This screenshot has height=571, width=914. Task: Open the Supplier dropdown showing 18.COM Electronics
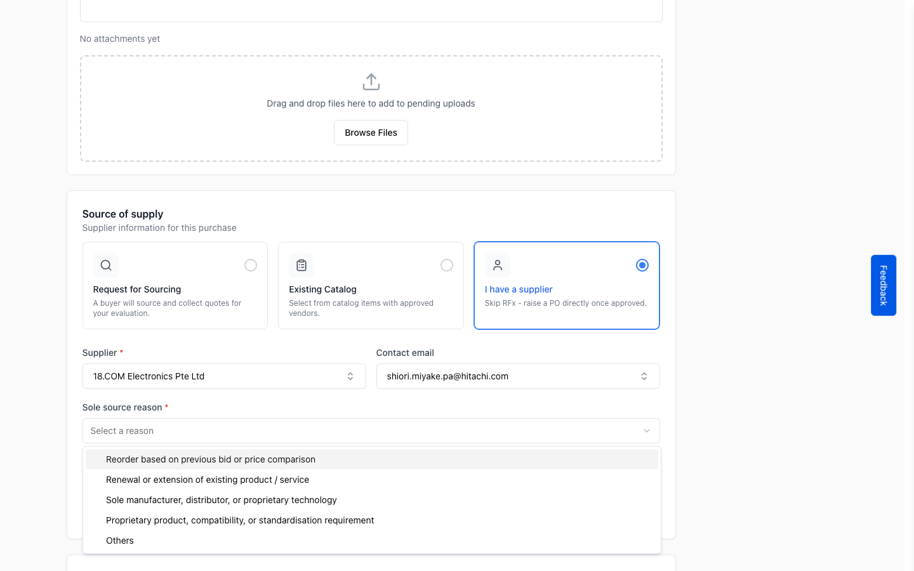click(224, 376)
